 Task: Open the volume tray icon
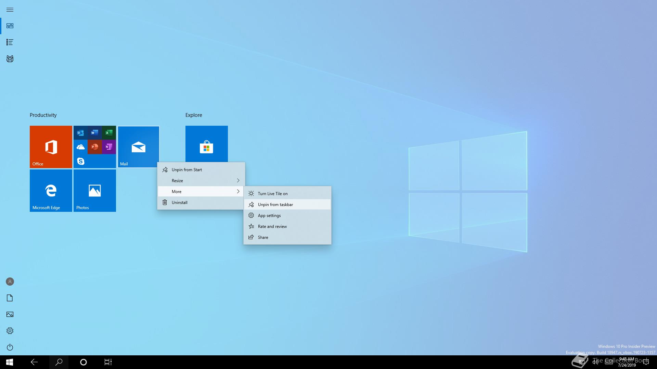595,362
